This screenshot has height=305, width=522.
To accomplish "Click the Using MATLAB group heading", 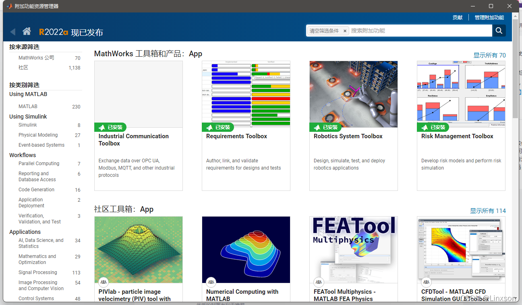I will pos(28,94).
